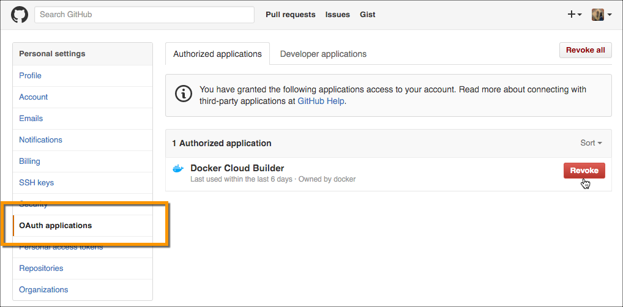Revoke Docker Cloud Builder access
The width and height of the screenshot is (623, 307).
click(x=584, y=171)
